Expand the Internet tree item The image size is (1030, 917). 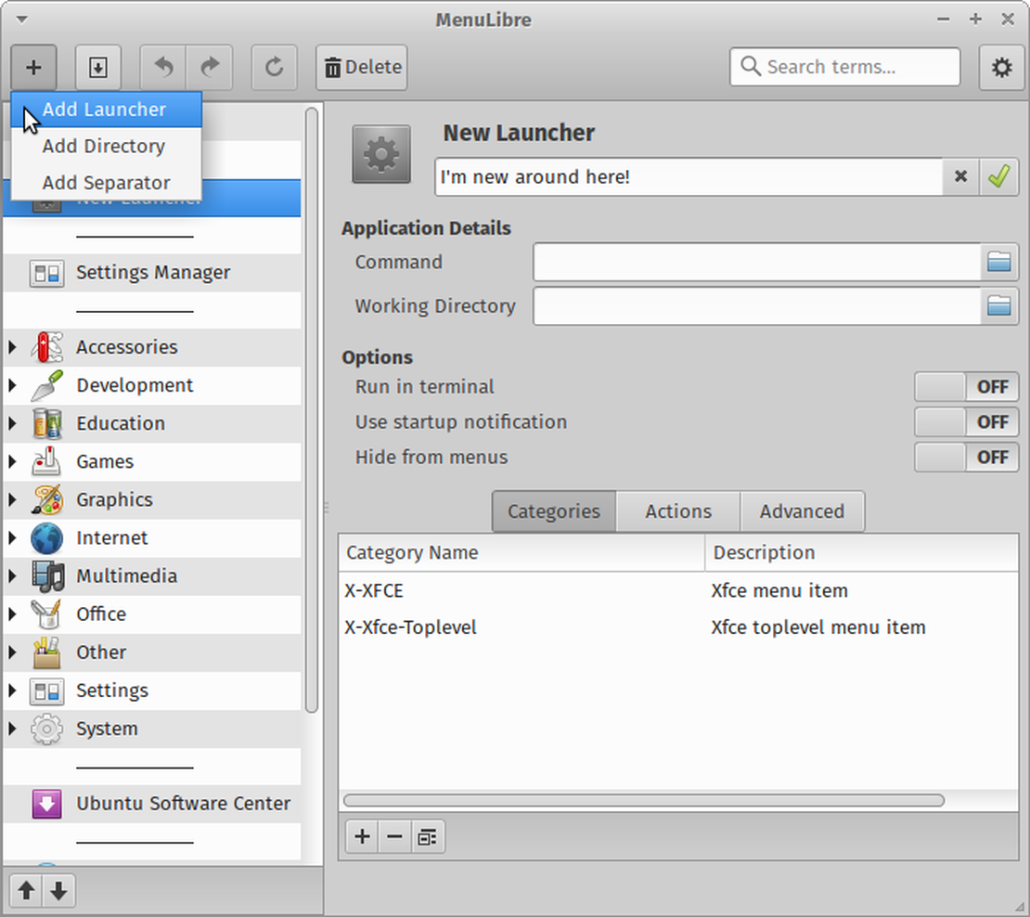click(x=11, y=537)
